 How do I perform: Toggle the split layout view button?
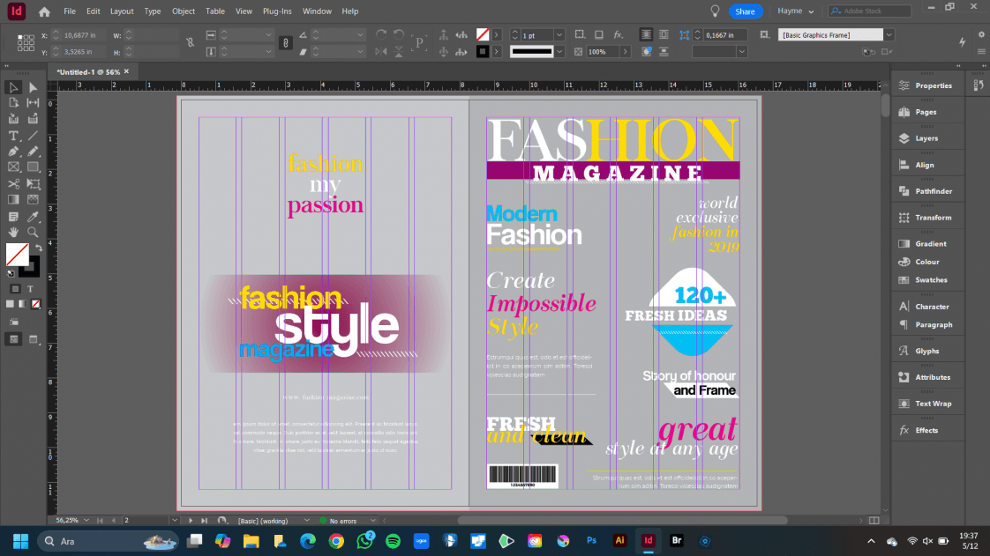(874, 521)
